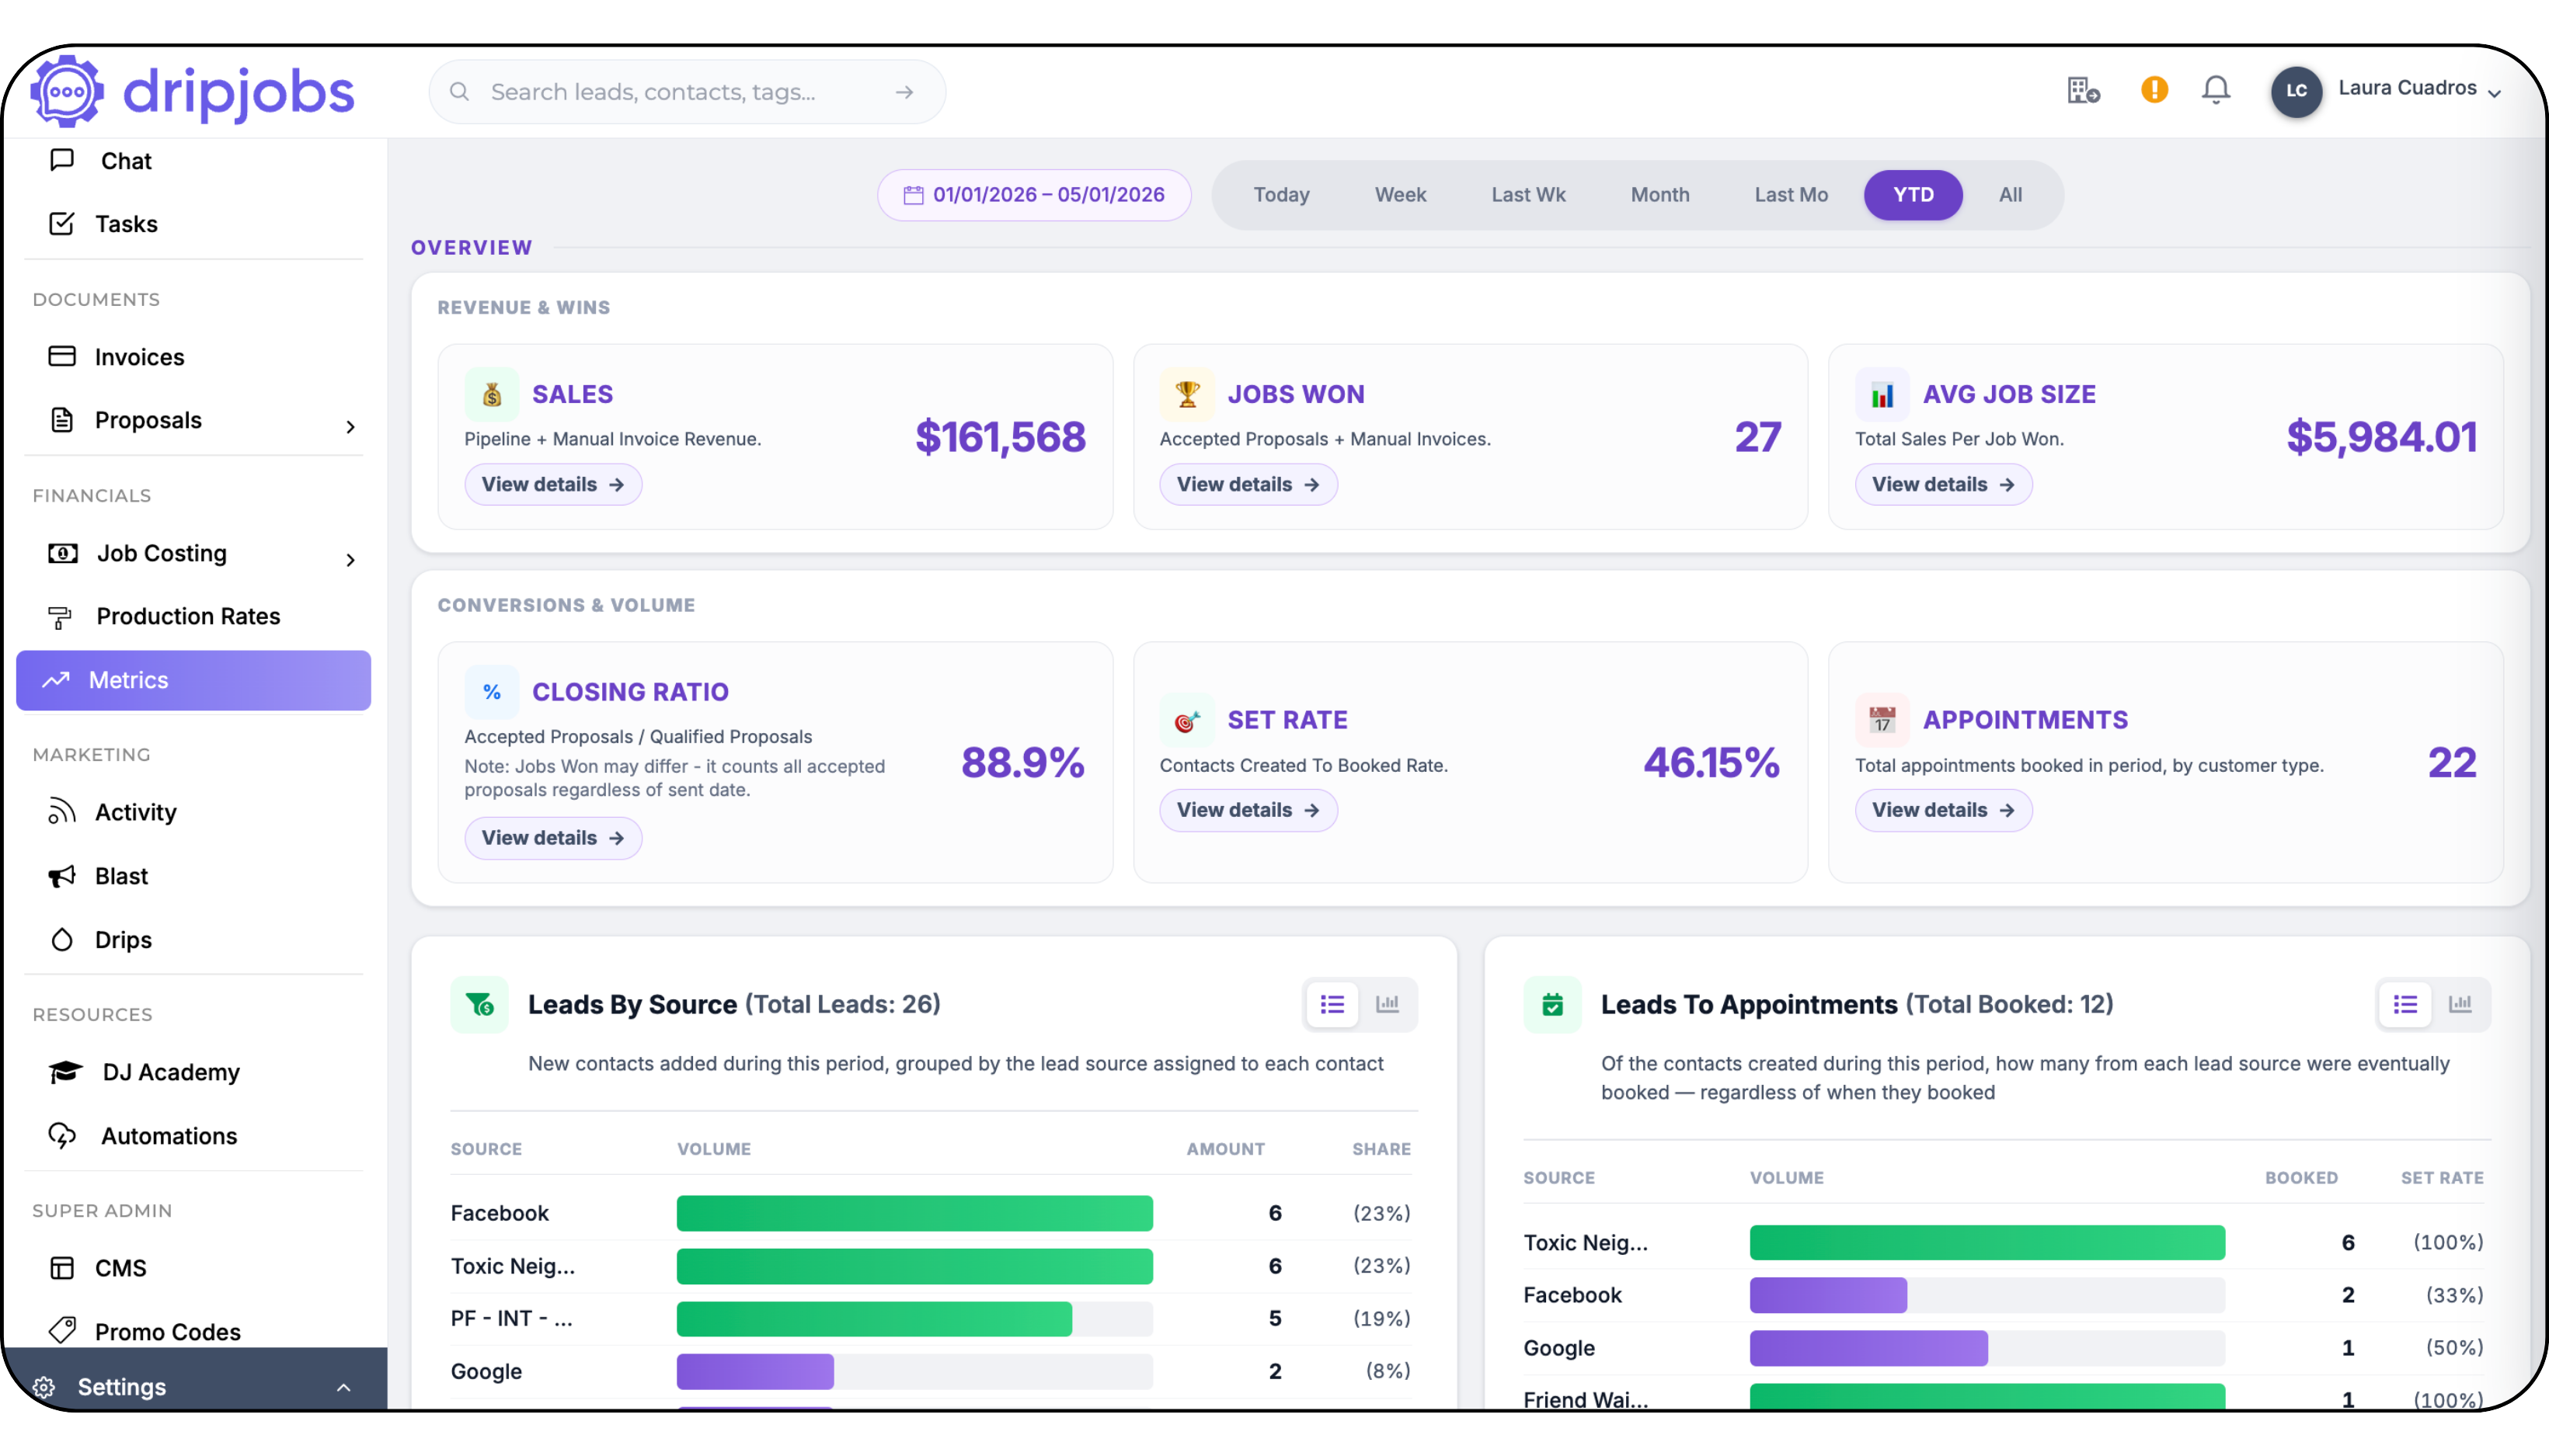Switch Leads To Appointments to chart view
The height and width of the screenshot is (1456, 2549).
pos(2460,1003)
